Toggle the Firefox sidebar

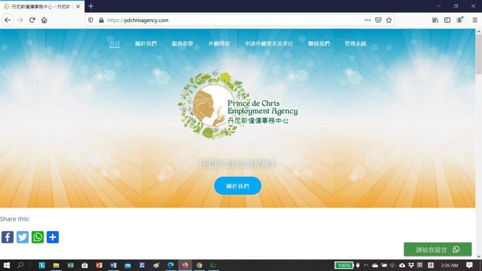tap(447, 20)
